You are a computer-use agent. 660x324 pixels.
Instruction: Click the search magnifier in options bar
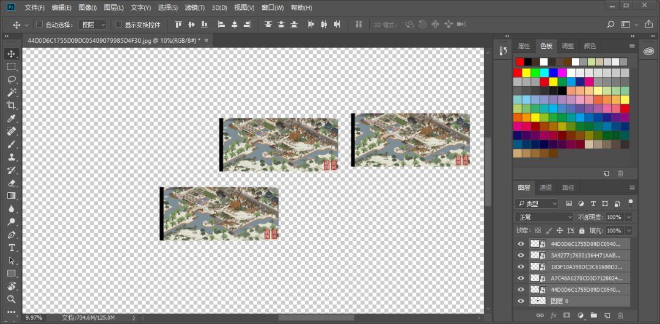610,25
